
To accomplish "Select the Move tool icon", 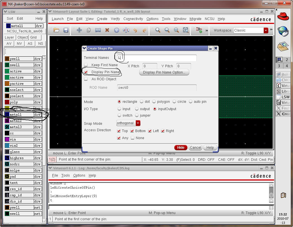I will (79, 30).
